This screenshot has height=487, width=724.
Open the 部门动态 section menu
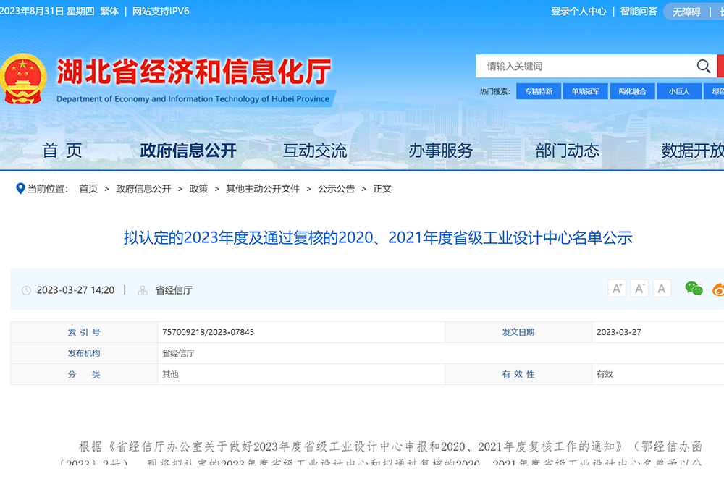[566, 151]
